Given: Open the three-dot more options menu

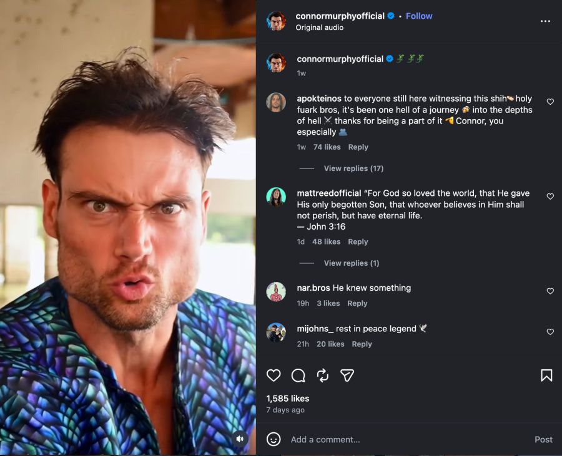Looking at the screenshot, I should click(x=545, y=21).
